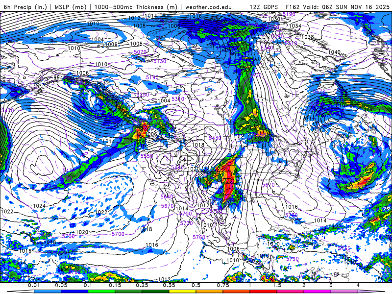Click the '0.01' legend scale value
392x294 pixels.
click(34, 285)
